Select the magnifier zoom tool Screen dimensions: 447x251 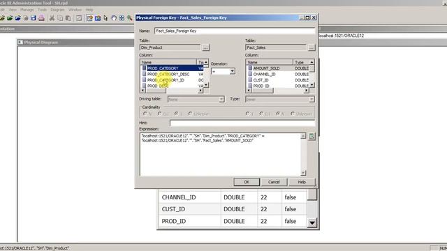[130, 18]
